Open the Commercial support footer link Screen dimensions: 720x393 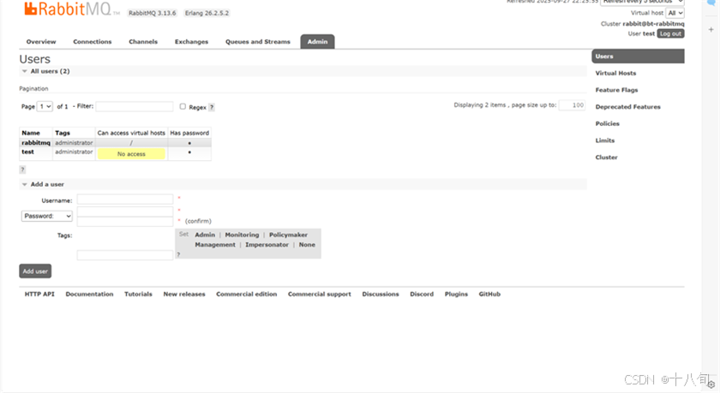pyautogui.click(x=320, y=295)
